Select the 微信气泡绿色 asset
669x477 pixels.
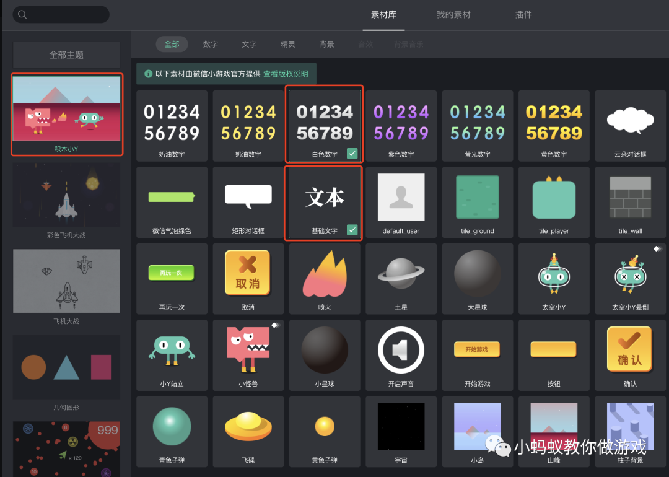(x=172, y=202)
